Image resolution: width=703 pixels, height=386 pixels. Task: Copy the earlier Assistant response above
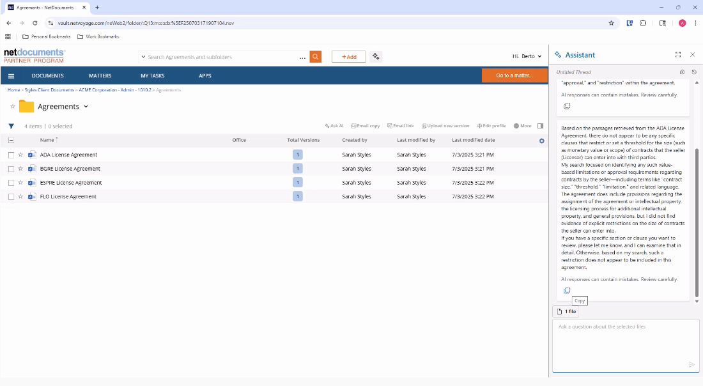pyautogui.click(x=567, y=106)
